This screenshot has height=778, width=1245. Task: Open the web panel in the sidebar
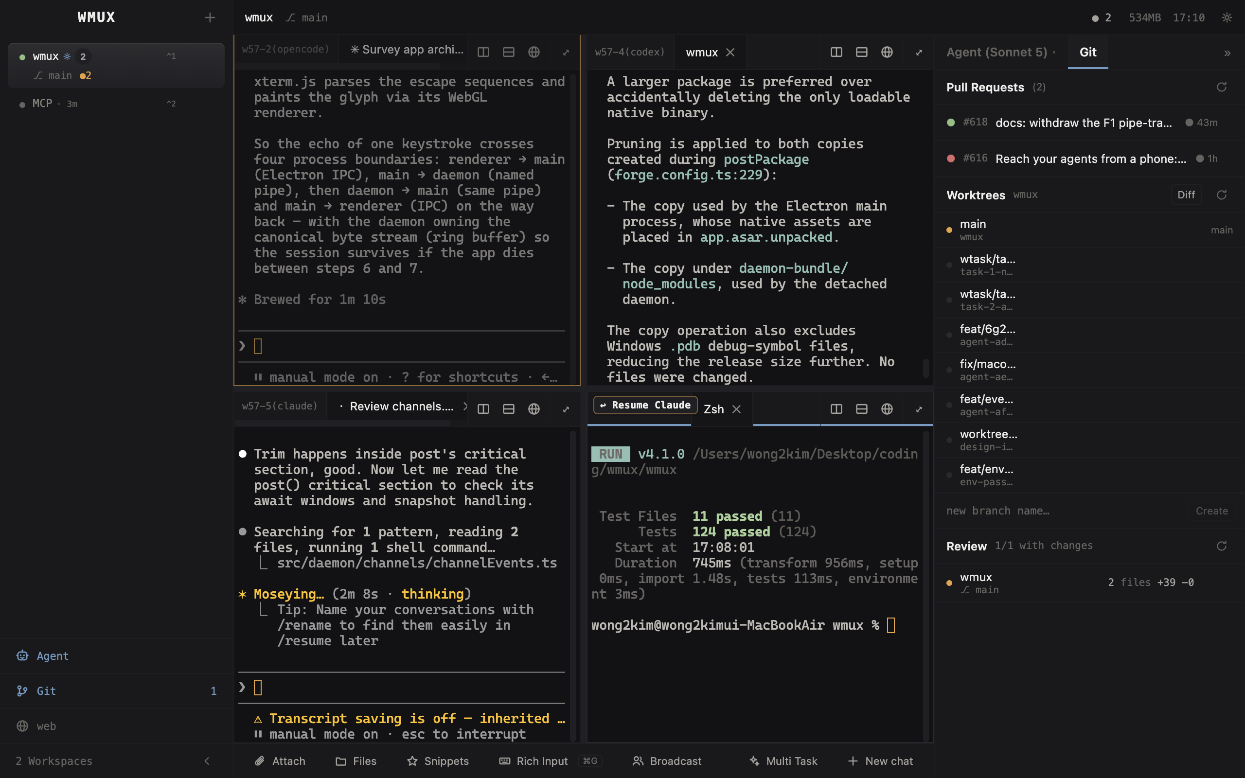click(116, 726)
